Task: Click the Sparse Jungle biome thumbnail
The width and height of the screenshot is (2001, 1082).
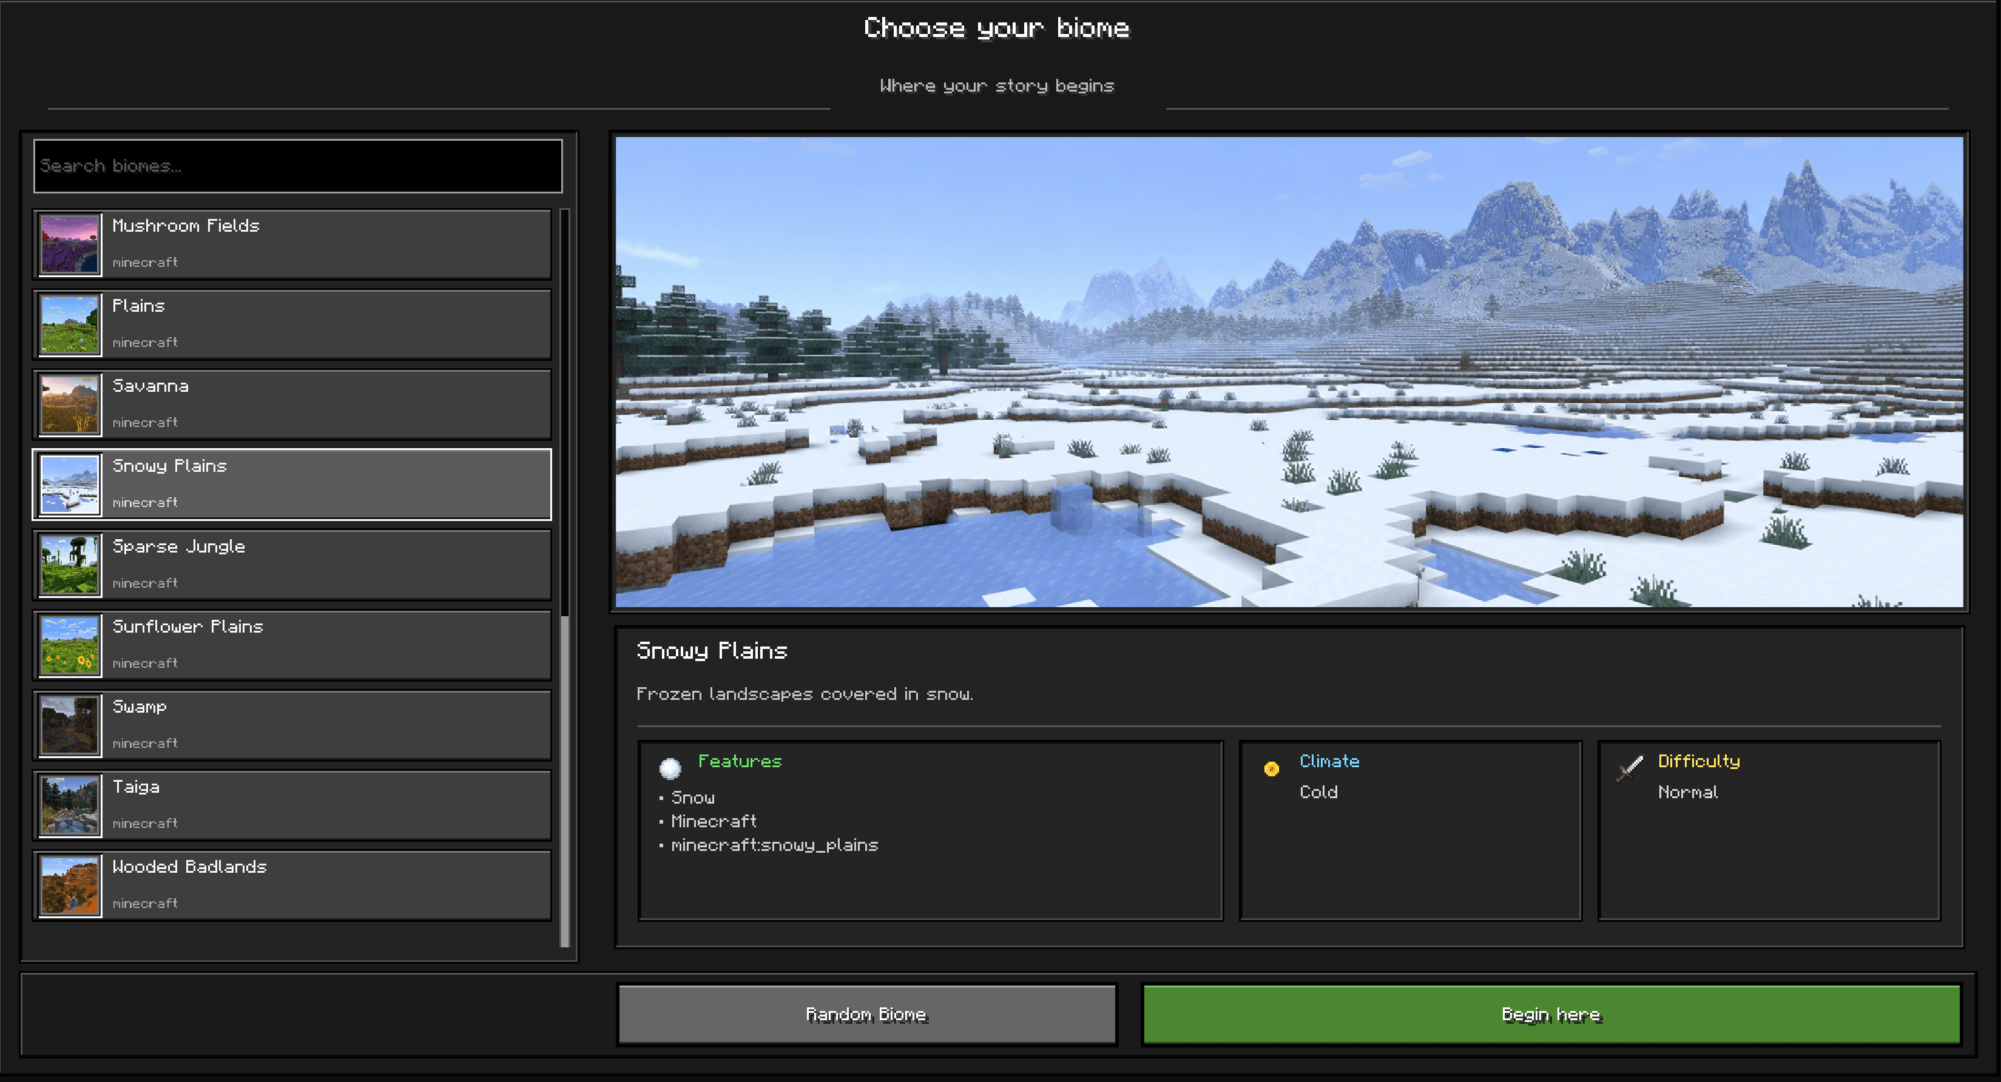Action: (70, 565)
